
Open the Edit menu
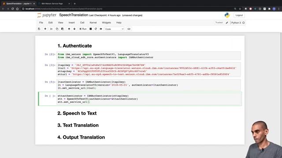pos(51,22)
